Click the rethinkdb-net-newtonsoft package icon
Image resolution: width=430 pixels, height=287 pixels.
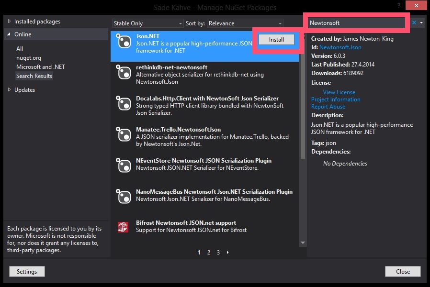124,72
